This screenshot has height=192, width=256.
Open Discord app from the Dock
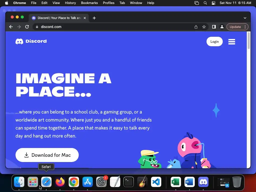tap(203, 182)
